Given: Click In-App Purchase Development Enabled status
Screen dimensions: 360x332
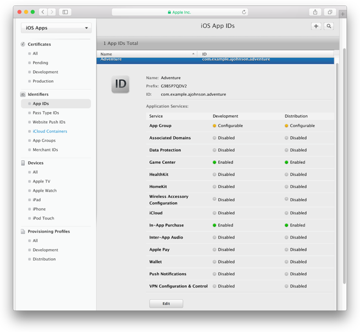Looking at the screenshot, I should click(223, 225).
